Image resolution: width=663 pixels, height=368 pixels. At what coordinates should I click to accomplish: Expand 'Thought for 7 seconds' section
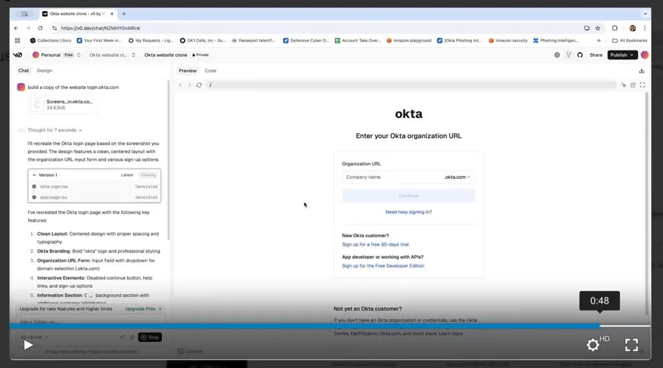coord(55,130)
